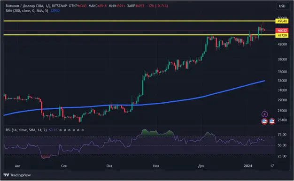Click the RSI value 60.15
The height and width of the screenshot is (181, 294).
(53, 130)
